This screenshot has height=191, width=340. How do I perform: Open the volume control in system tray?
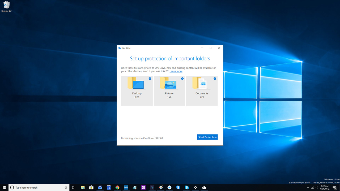coord(316,188)
